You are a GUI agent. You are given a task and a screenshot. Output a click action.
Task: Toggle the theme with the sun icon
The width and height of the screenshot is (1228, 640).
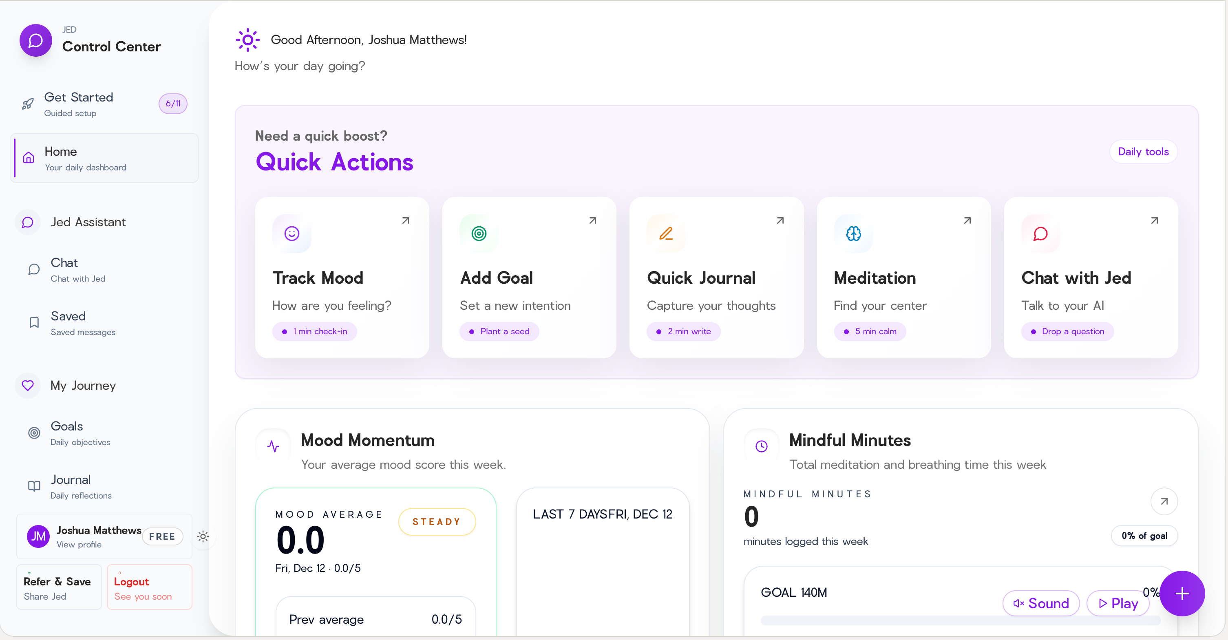(203, 536)
